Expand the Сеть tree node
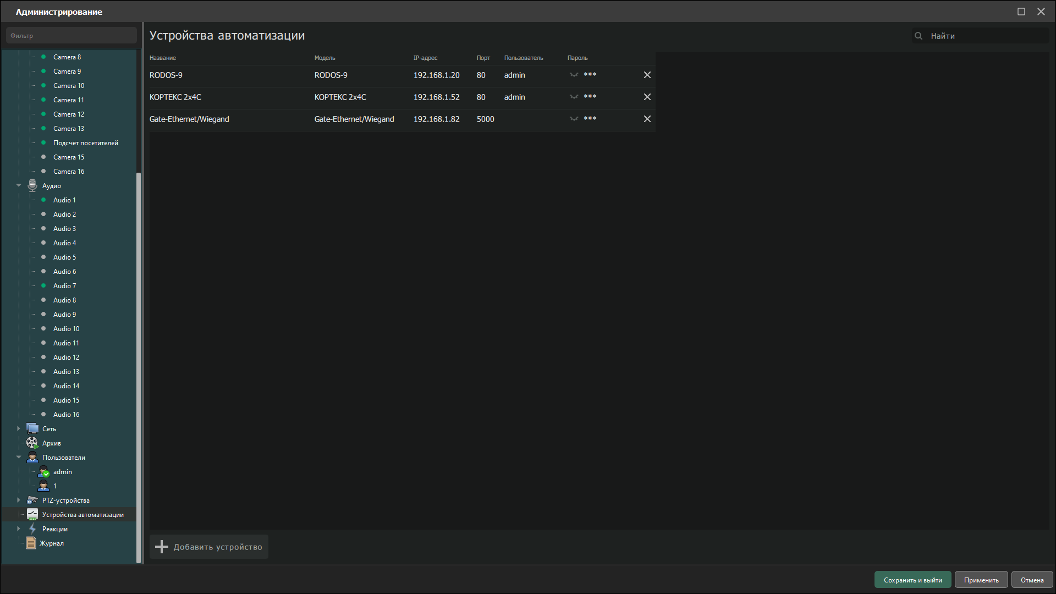 click(x=19, y=428)
